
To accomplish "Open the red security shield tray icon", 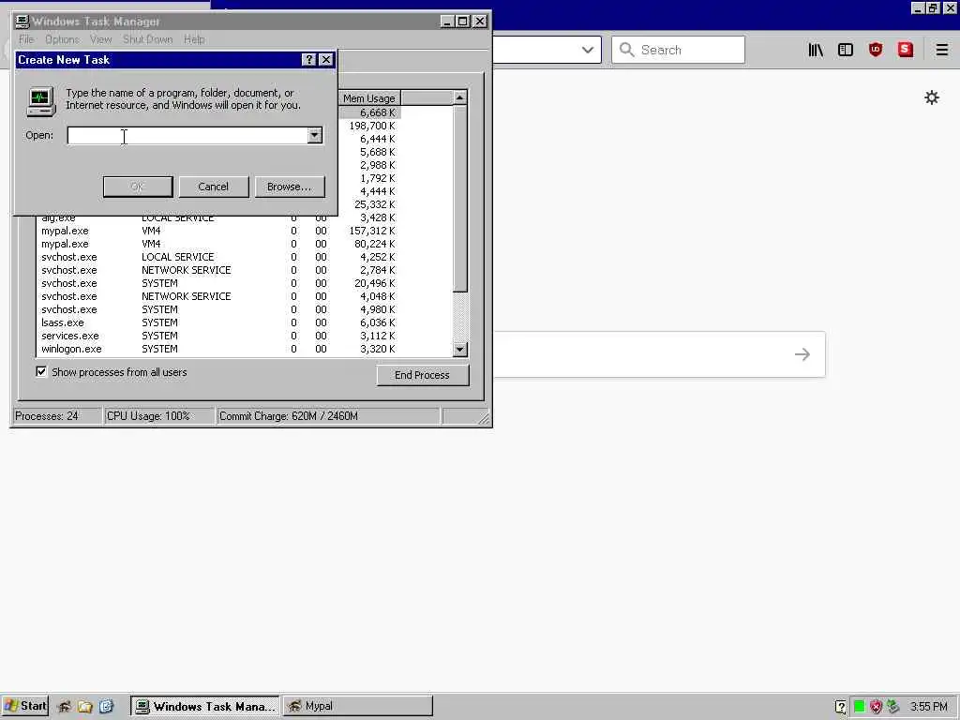I will pos(877,707).
